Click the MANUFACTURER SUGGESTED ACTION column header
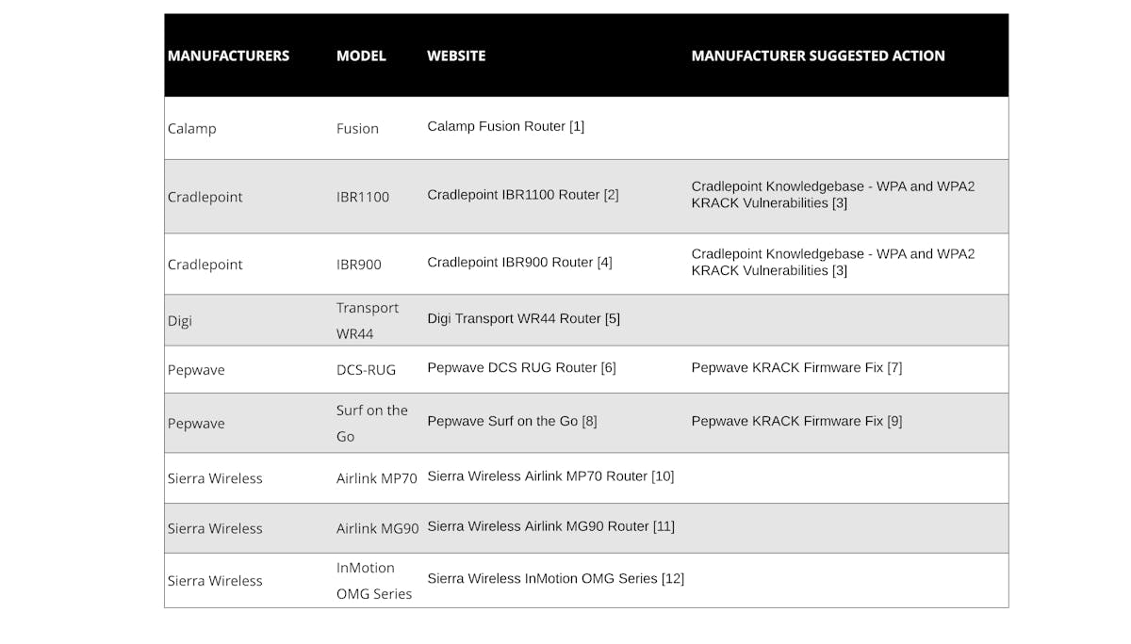 [x=818, y=56]
